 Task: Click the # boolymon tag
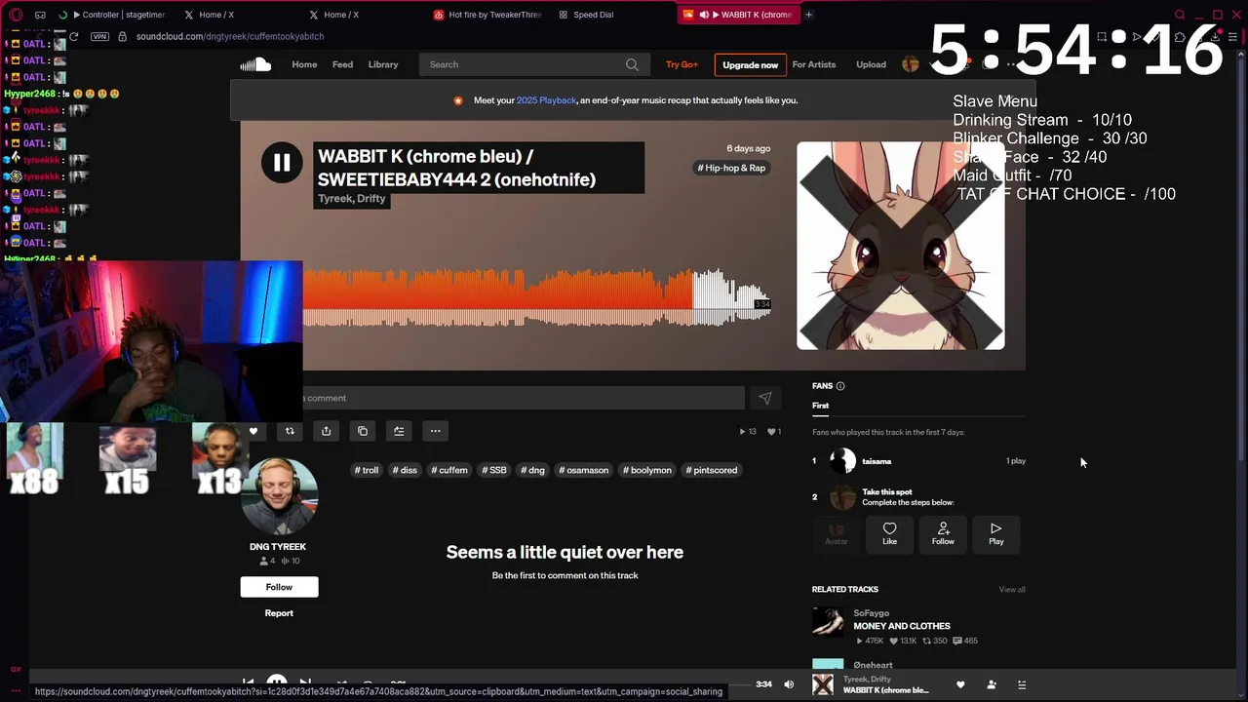647,470
